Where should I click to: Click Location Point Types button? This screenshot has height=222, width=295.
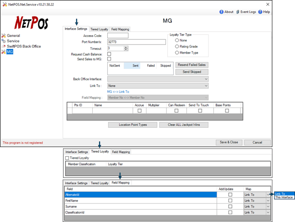pyautogui.click(x=132, y=125)
